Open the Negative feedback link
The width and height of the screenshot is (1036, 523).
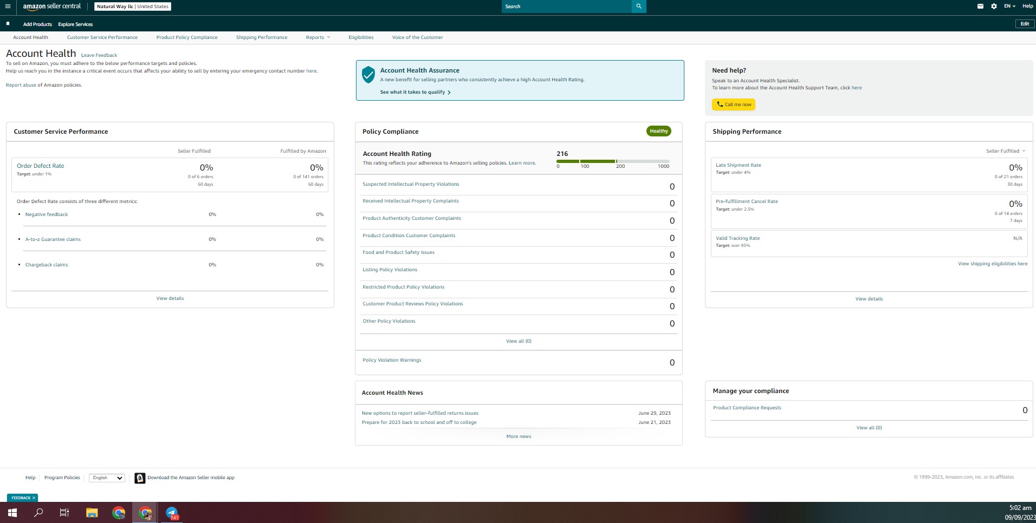[47, 214]
